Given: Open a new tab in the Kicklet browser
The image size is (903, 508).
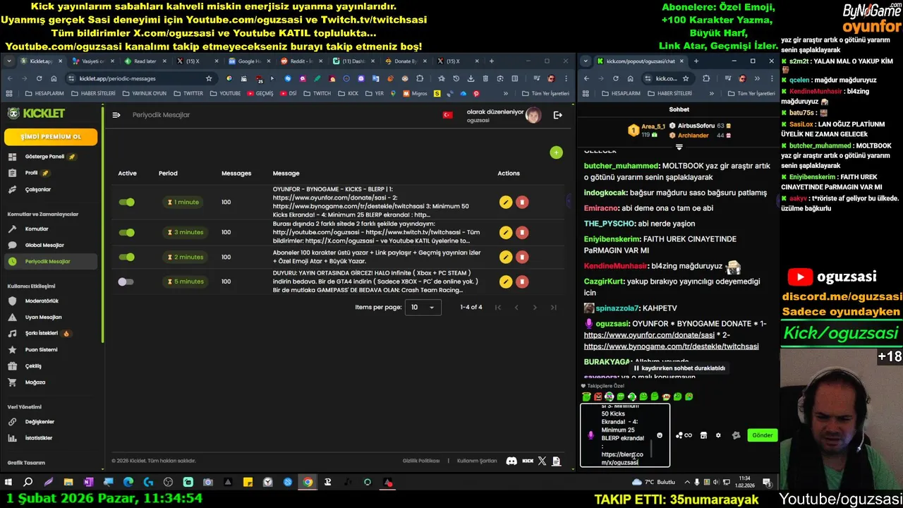Looking at the screenshot, I should tap(492, 61).
